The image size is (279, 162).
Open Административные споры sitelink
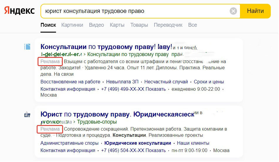point(70,143)
